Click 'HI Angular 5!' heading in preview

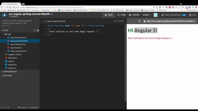coord(143,30)
